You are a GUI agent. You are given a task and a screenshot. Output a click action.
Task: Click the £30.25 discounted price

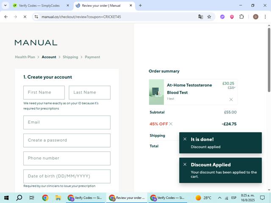228,83
